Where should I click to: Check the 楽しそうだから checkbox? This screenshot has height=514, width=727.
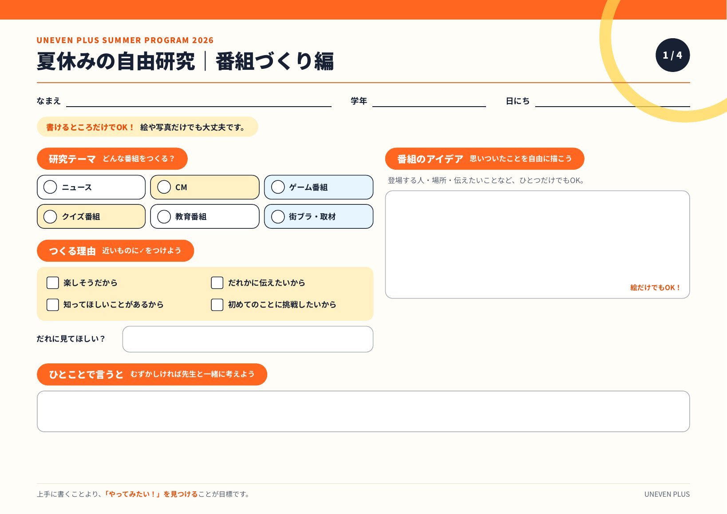[53, 283]
